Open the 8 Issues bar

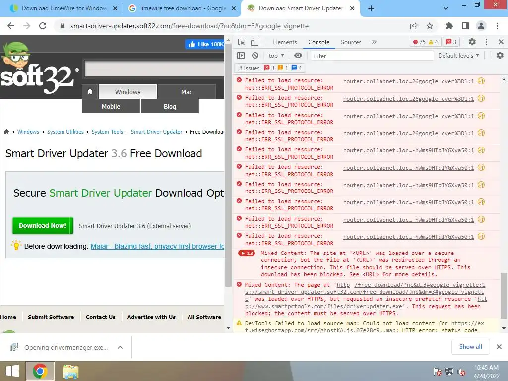270,68
